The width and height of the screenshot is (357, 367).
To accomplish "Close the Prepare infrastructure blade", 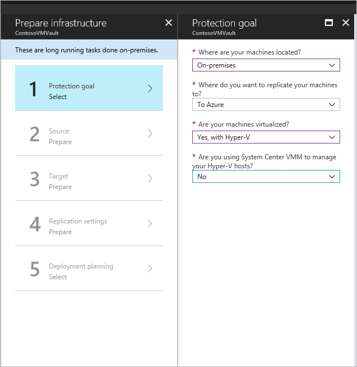I will click(x=169, y=23).
